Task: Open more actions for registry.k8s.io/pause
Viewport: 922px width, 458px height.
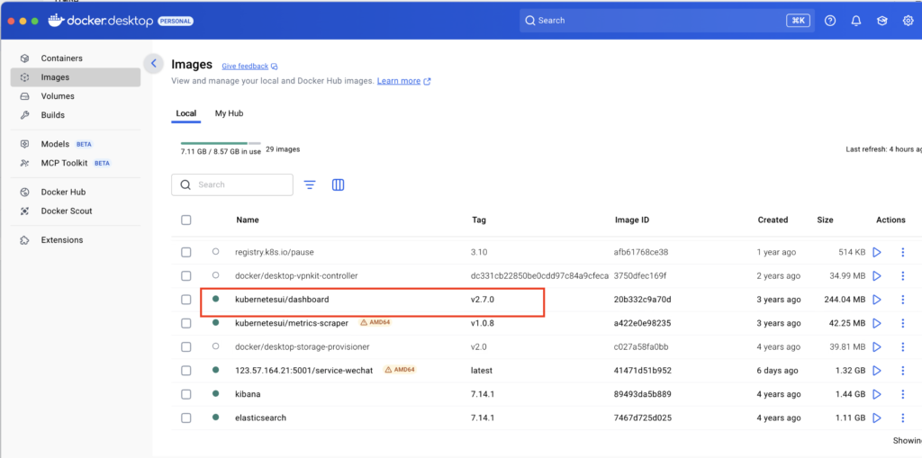Action: (902, 252)
